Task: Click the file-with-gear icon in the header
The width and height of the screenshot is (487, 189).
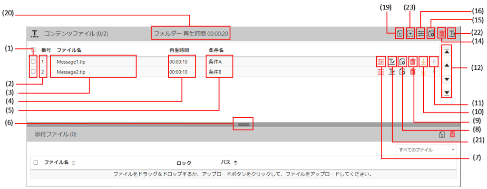Action: pos(431,34)
